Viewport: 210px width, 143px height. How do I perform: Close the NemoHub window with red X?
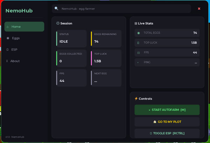[199, 9]
